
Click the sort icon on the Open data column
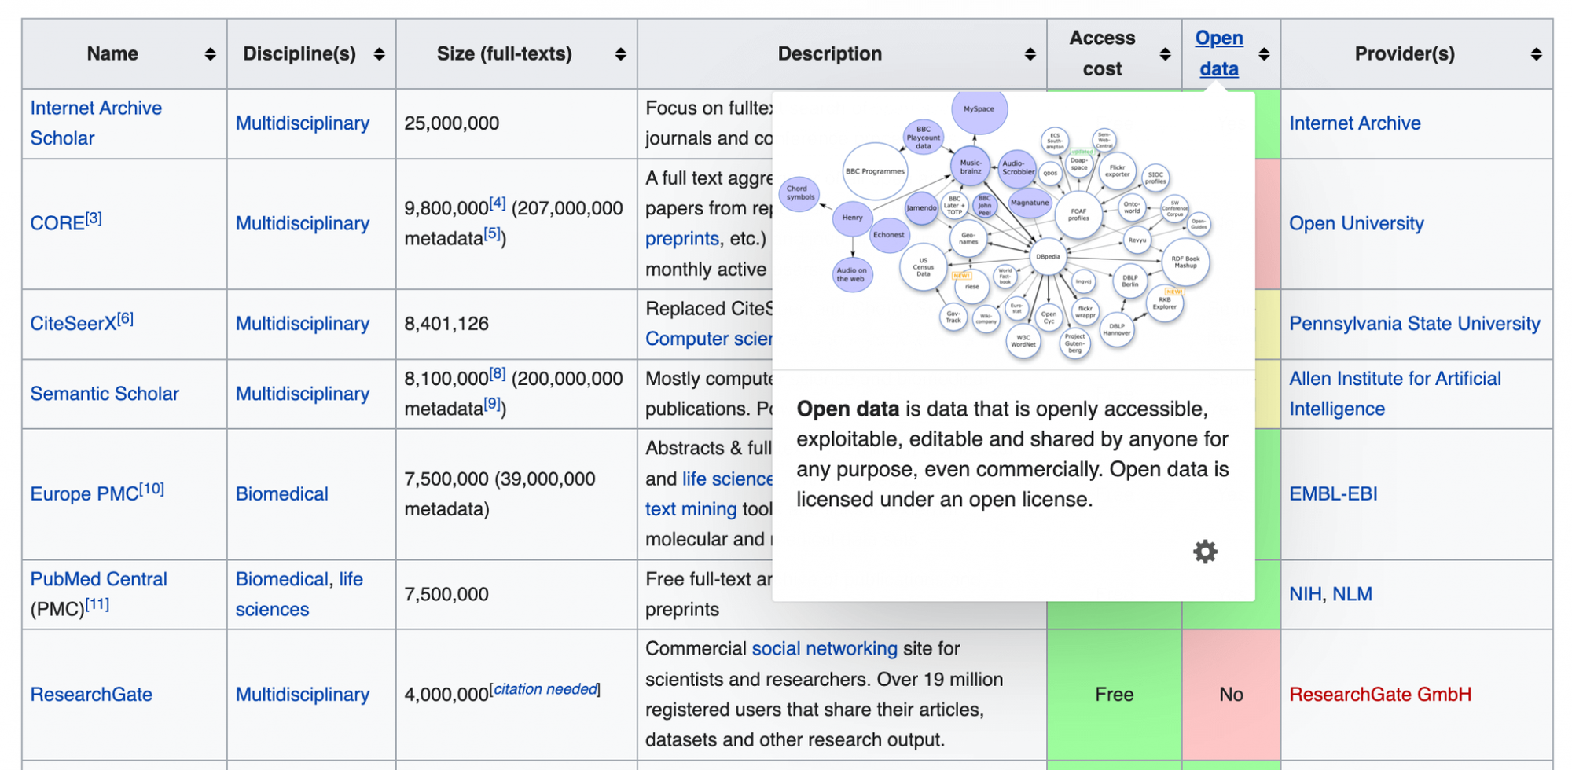pyautogui.click(x=1264, y=53)
